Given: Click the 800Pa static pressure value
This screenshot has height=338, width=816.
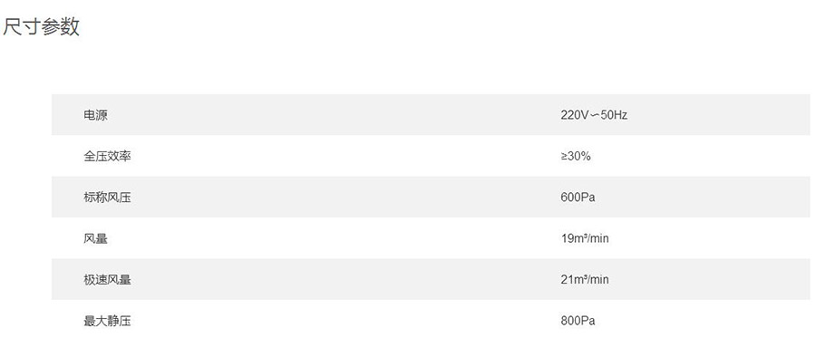Looking at the screenshot, I should 578,321.
